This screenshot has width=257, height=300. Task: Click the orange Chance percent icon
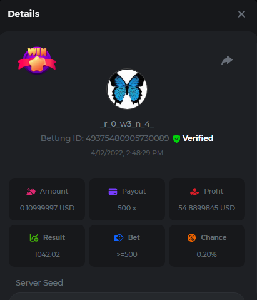[191, 237]
